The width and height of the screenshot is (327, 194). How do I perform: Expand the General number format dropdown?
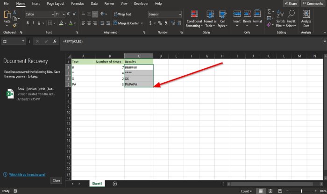coord(179,14)
